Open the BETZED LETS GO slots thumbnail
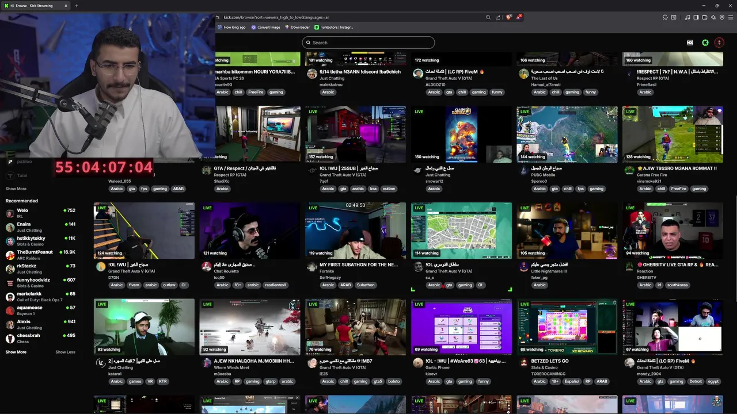The height and width of the screenshot is (414, 737). pos(567,327)
